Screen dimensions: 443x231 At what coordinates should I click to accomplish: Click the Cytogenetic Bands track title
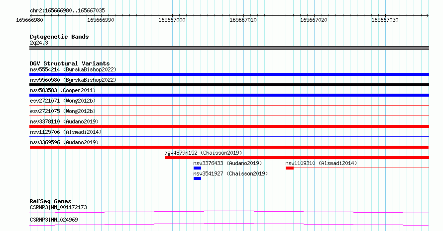59,37
